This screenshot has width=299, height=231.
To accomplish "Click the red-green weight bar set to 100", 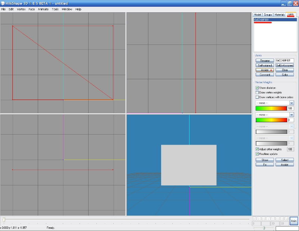I will (x=271, y=108).
